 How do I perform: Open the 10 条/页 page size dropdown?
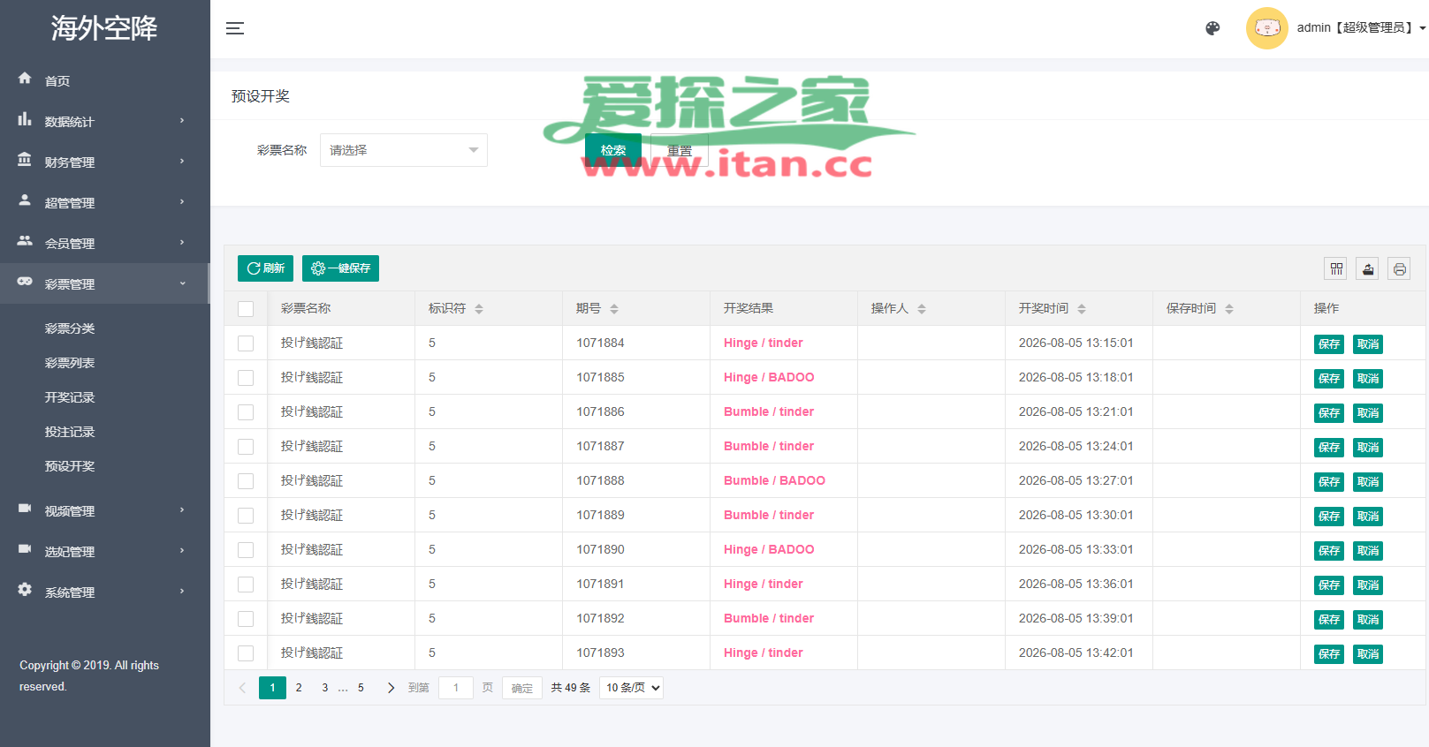[x=631, y=688]
